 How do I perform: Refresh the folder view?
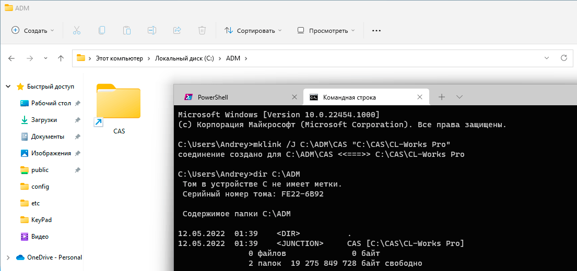(x=563, y=58)
